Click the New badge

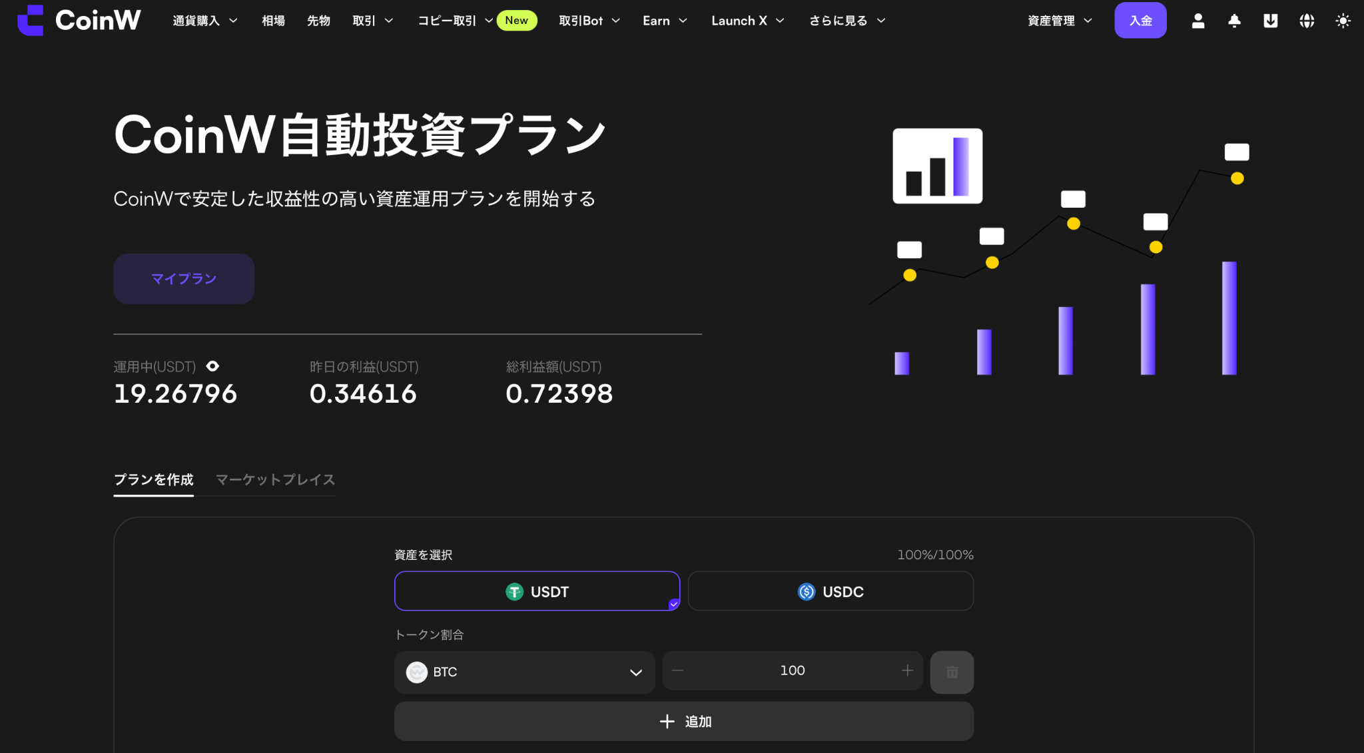pyautogui.click(x=516, y=20)
